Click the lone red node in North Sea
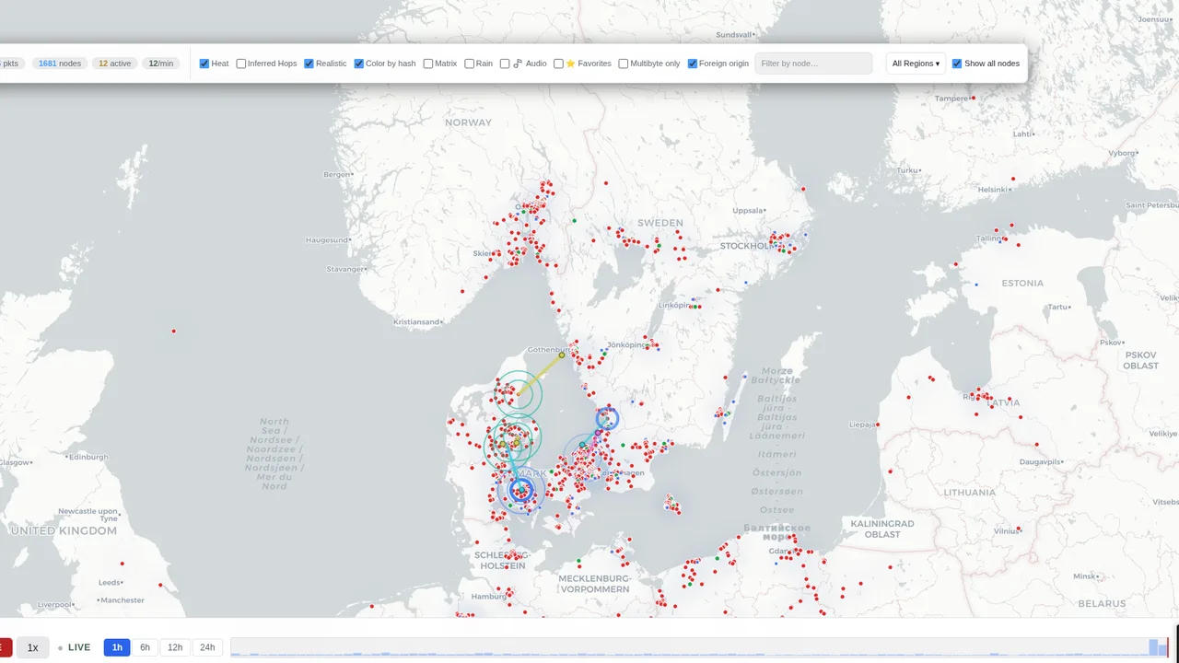Image resolution: width=1179 pixels, height=663 pixels. tap(174, 331)
